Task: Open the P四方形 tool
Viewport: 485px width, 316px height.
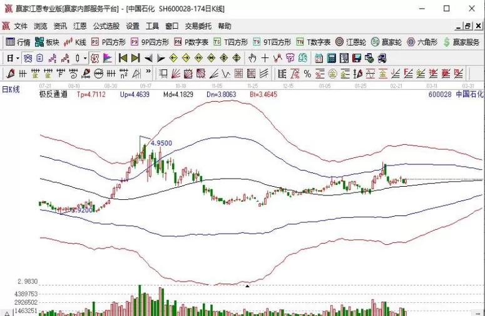Action: click(108, 42)
